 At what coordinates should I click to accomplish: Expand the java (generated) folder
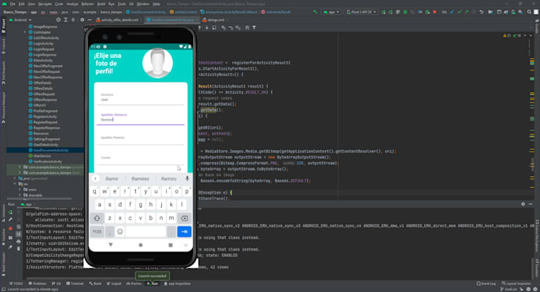point(15,179)
